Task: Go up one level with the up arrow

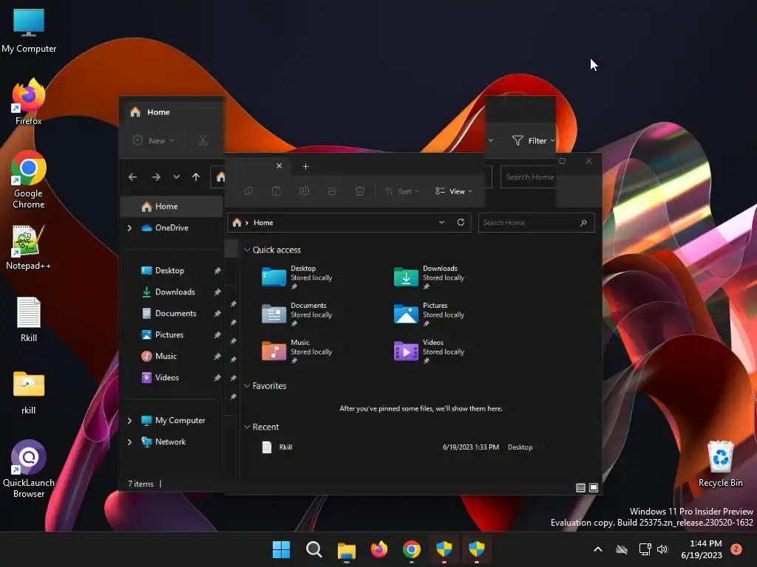Action: (x=196, y=177)
